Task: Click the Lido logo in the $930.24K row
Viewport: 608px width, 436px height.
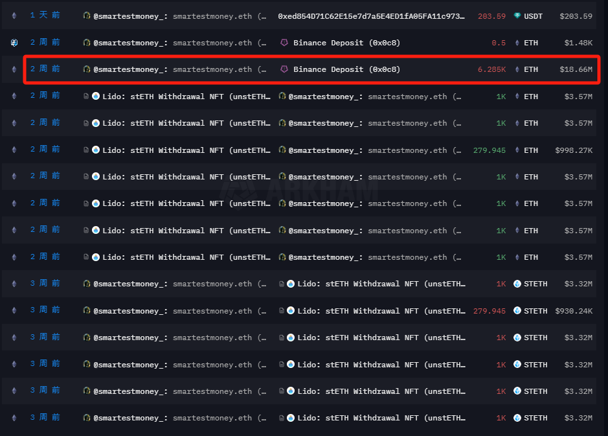Action: [291, 311]
